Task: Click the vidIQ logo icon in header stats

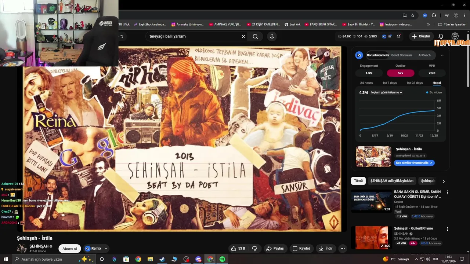Action: tap(384, 36)
